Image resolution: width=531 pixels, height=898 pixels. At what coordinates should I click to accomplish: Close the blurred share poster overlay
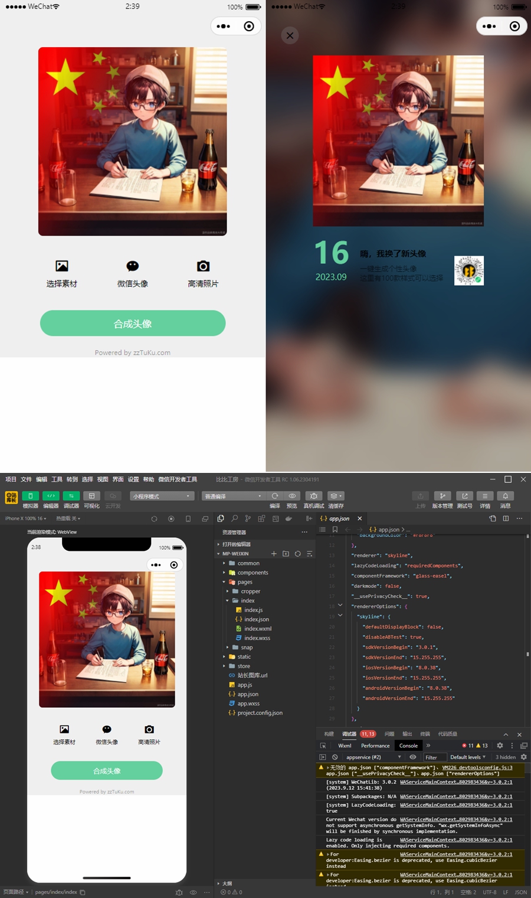[290, 35]
